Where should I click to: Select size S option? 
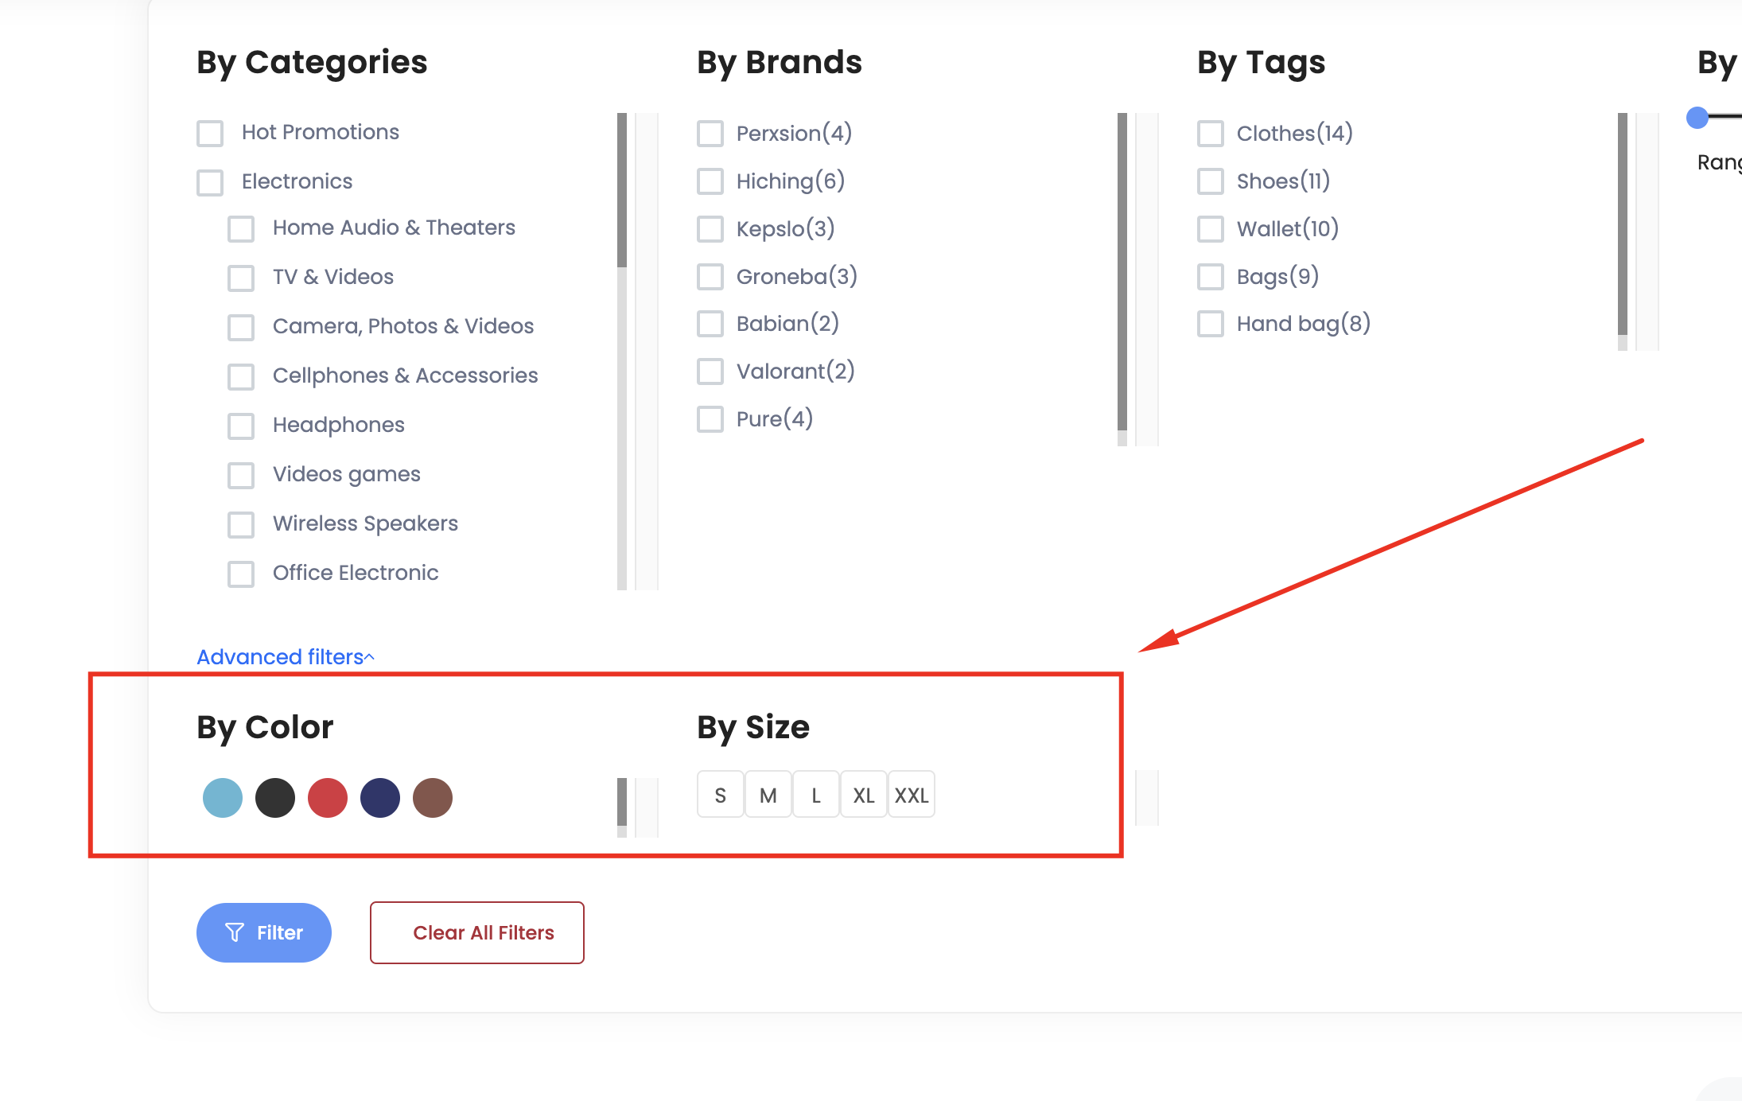[721, 795]
